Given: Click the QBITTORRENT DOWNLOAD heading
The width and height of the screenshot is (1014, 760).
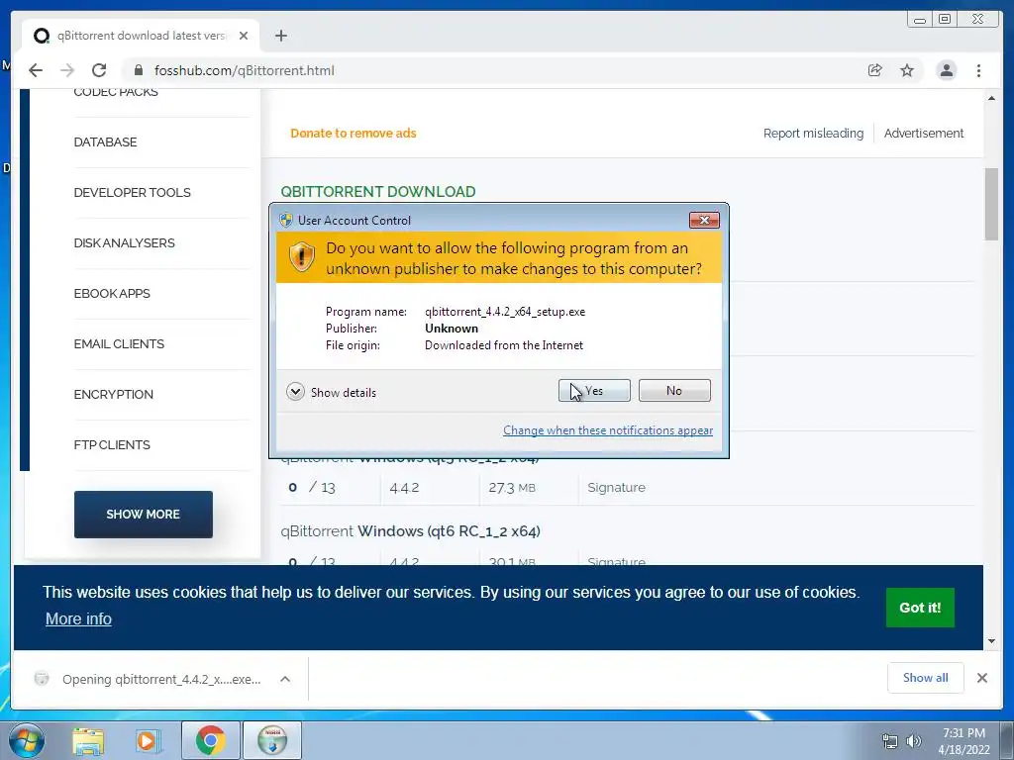Looking at the screenshot, I should (x=378, y=192).
